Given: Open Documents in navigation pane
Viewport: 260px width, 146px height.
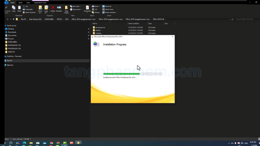Looking at the screenshot, I should pyautogui.click(x=12, y=35).
